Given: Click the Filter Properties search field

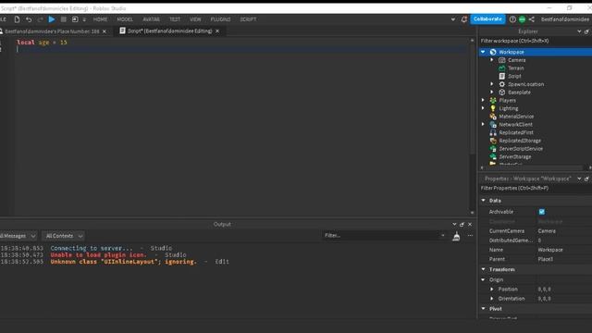Looking at the screenshot, I should coord(535,188).
